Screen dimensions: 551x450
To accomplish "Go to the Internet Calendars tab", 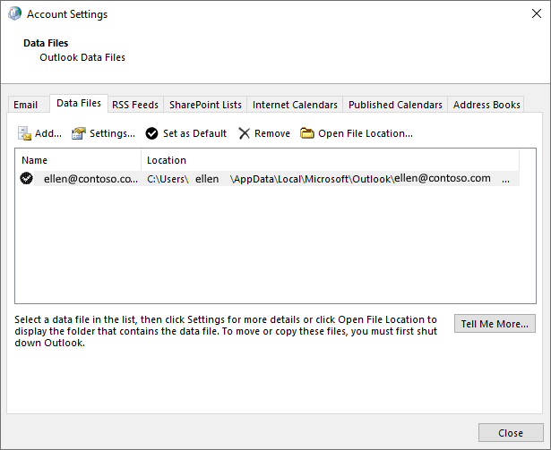I will (x=295, y=105).
